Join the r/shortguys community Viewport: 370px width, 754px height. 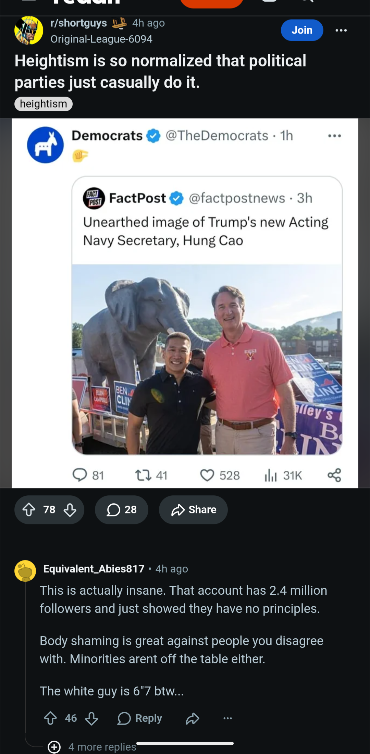coord(302,30)
